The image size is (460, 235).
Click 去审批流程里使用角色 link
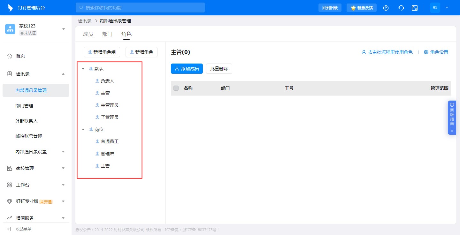tap(387, 52)
